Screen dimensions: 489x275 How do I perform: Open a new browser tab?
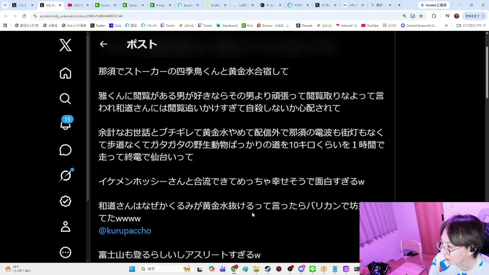pyautogui.click(x=399, y=5)
